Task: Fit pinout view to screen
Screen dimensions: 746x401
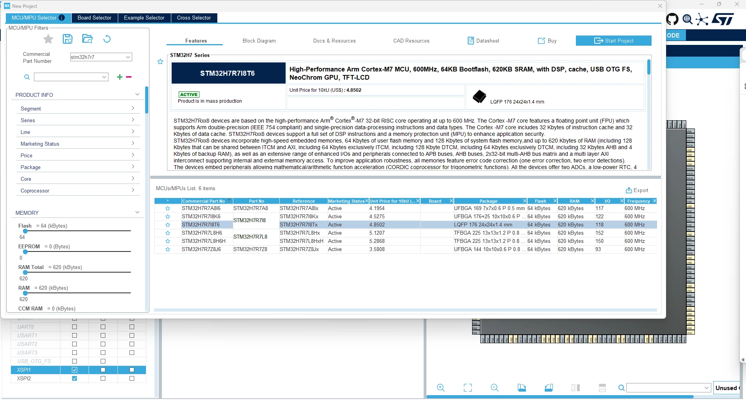Action: click(x=468, y=388)
